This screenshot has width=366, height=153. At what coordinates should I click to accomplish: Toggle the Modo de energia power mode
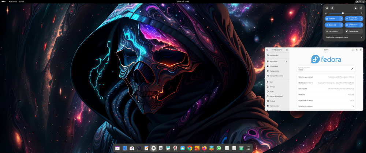pyautogui.click(x=352, y=25)
